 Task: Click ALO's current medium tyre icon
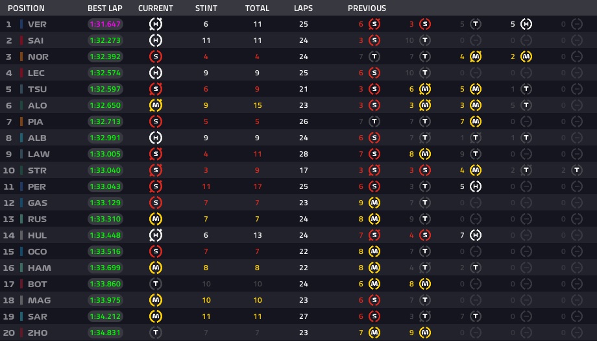tap(155, 105)
